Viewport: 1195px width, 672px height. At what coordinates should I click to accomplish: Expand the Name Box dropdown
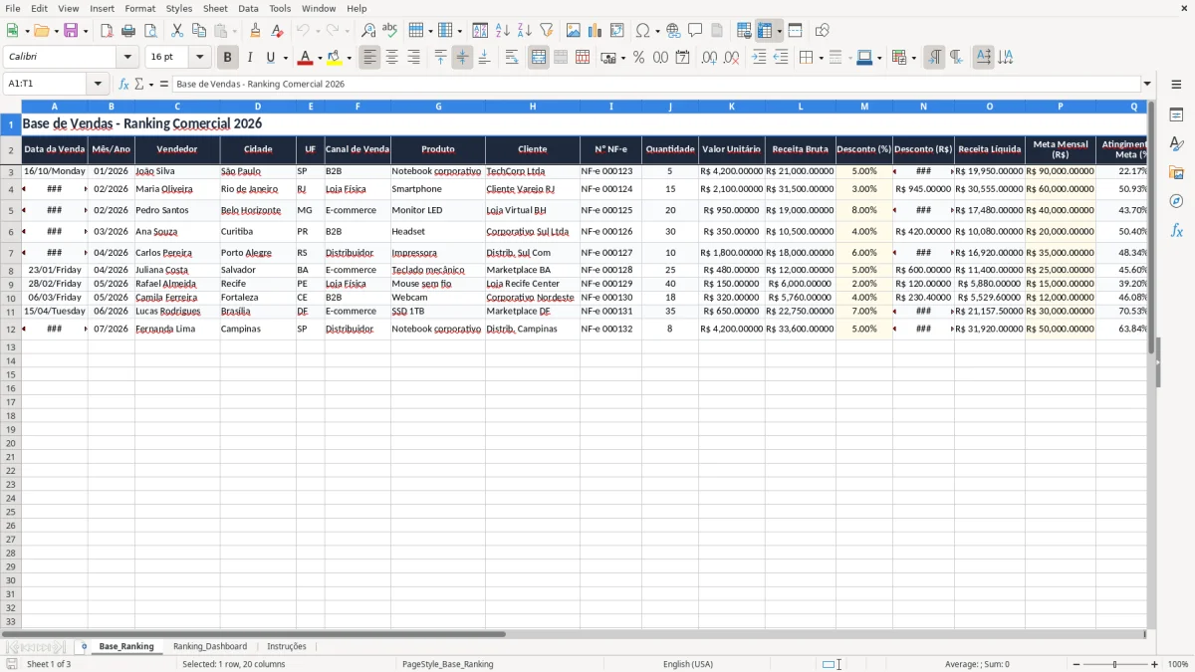pos(98,84)
